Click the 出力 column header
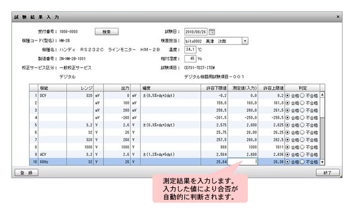Screen dimensions: 354x217 116,88
